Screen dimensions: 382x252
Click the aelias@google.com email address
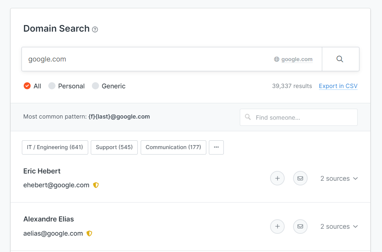coord(53,233)
